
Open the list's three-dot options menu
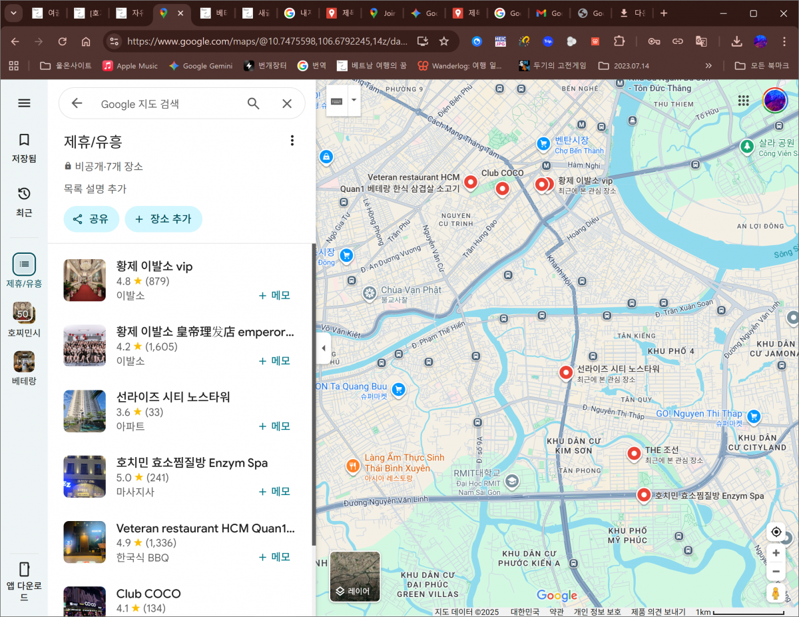point(292,141)
